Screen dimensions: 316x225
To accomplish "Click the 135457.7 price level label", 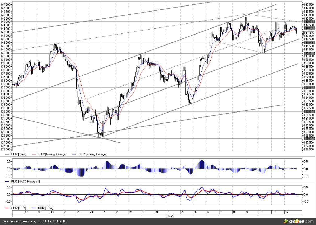I will pos(309,88).
